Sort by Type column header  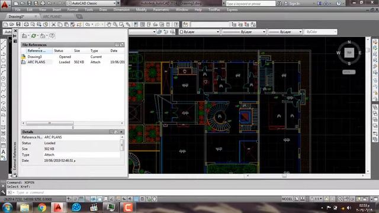point(94,51)
